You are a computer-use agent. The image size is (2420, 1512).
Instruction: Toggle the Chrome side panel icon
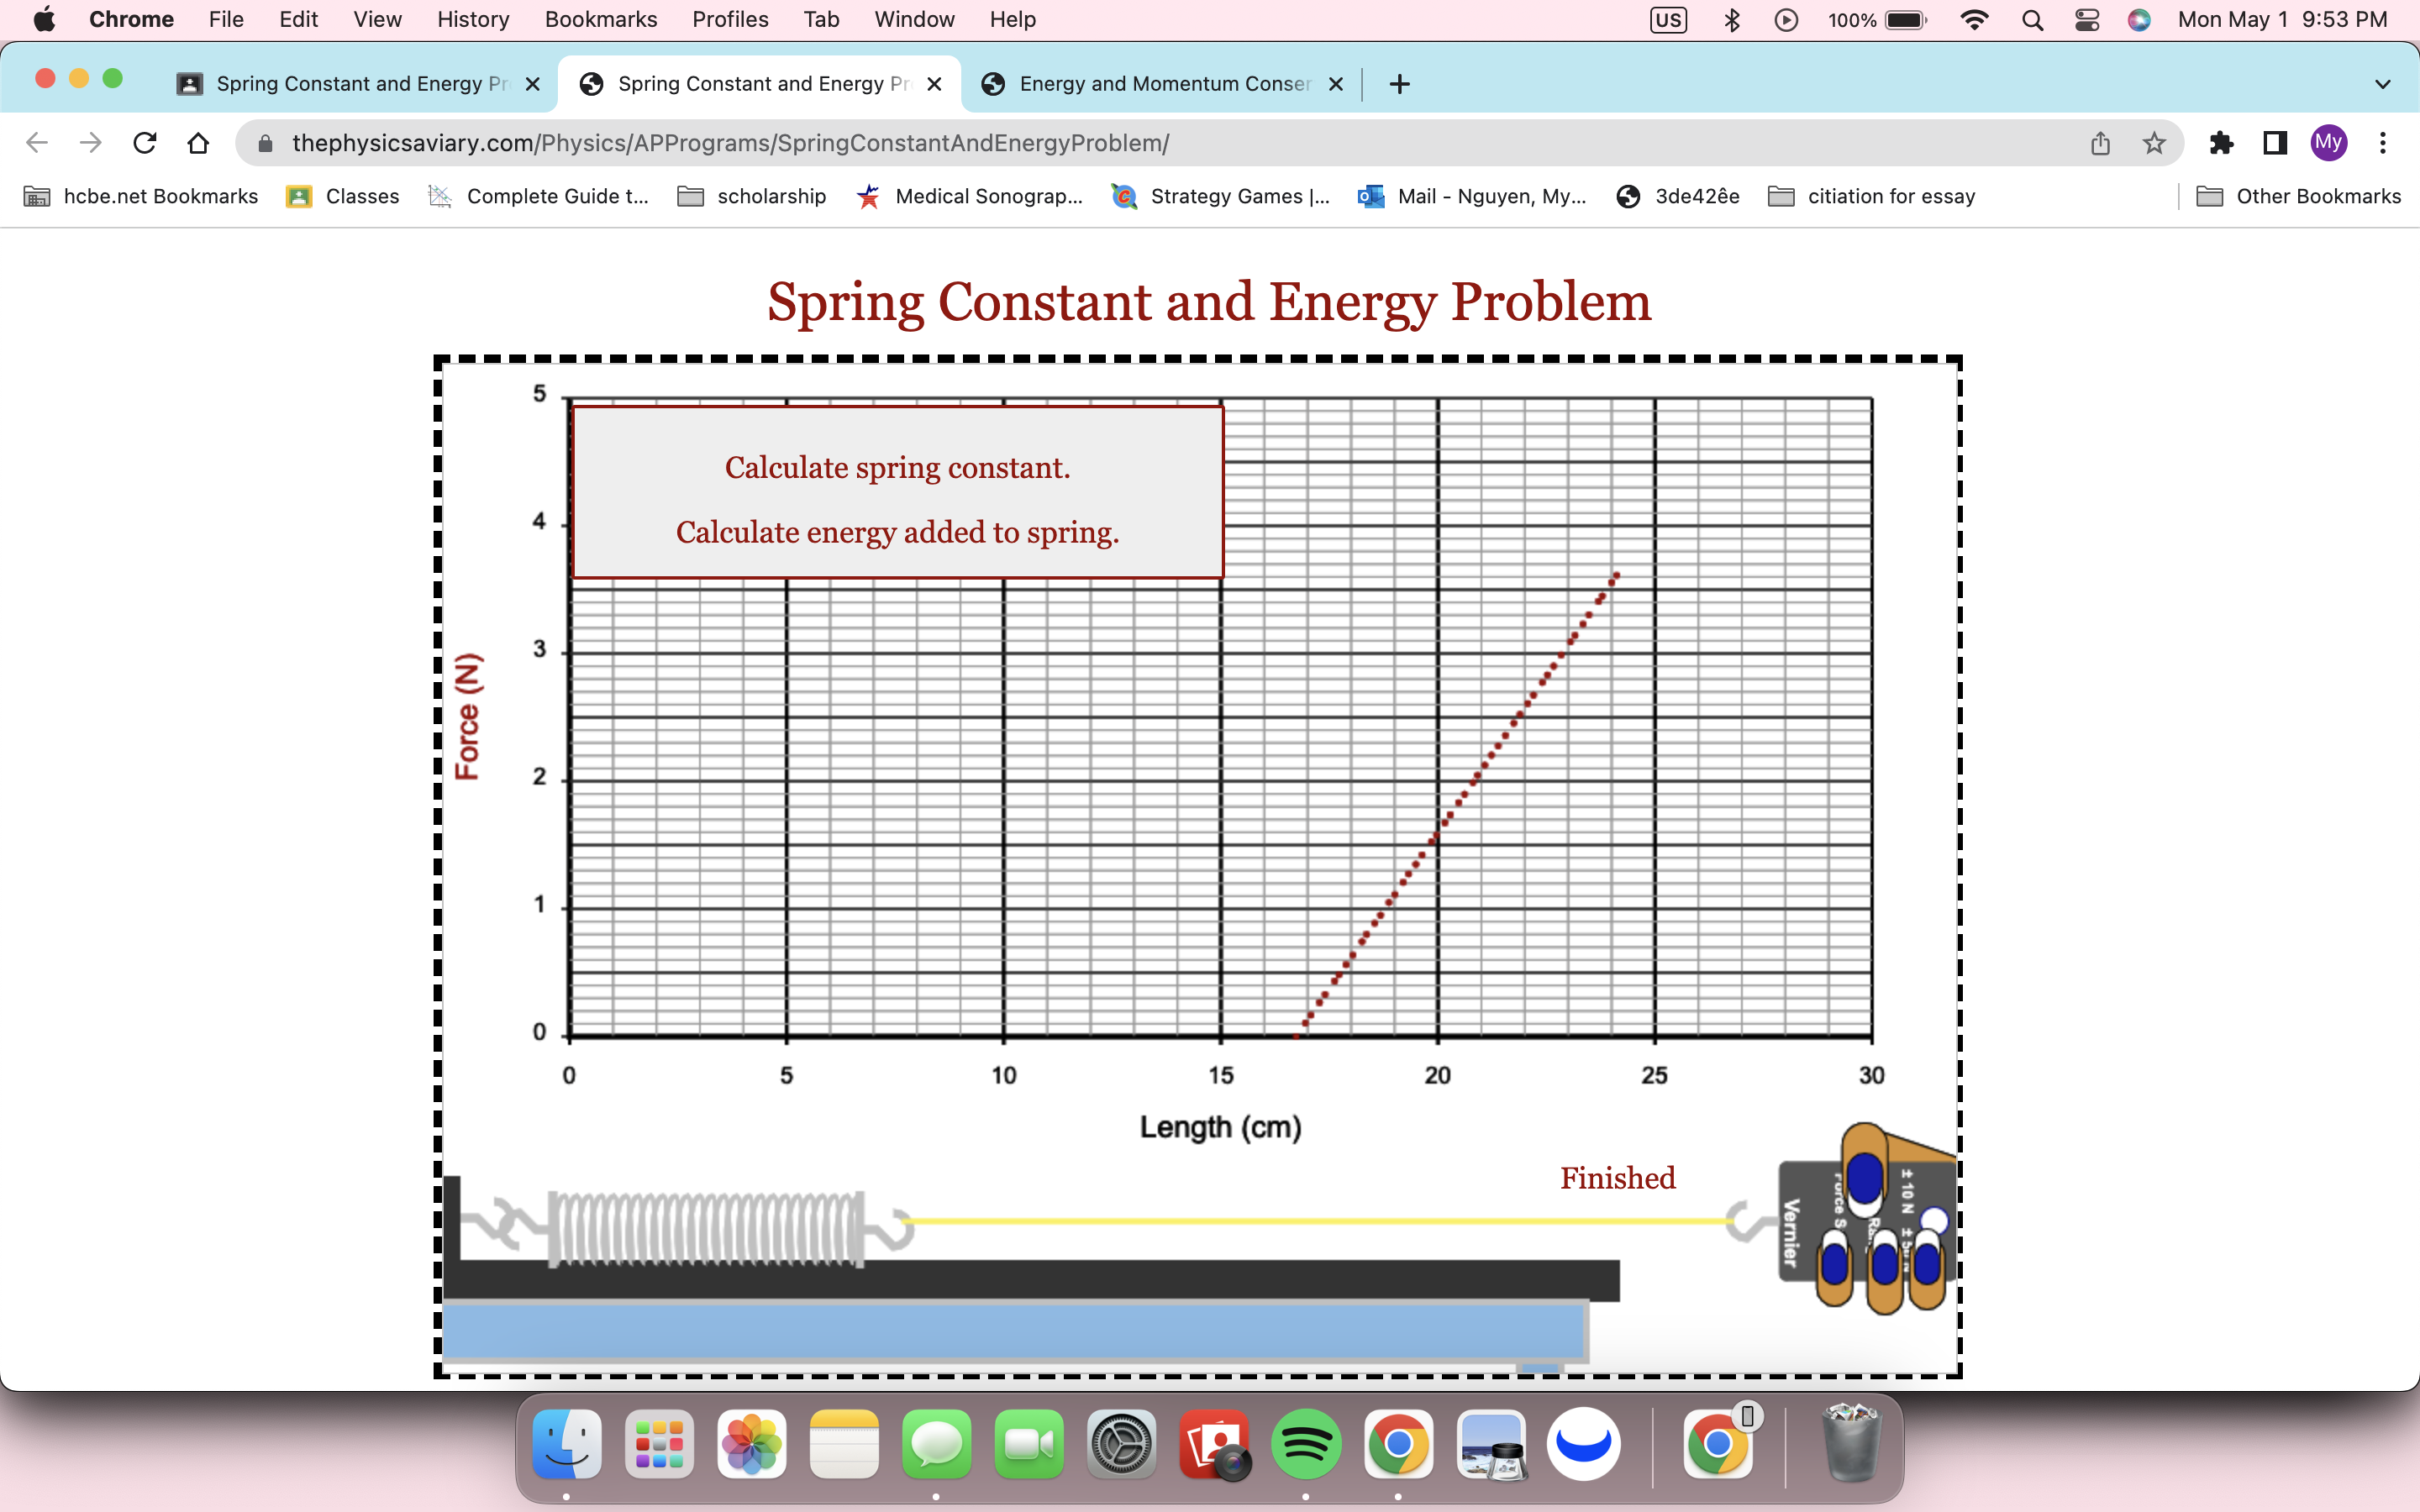tap(2275, 143)
